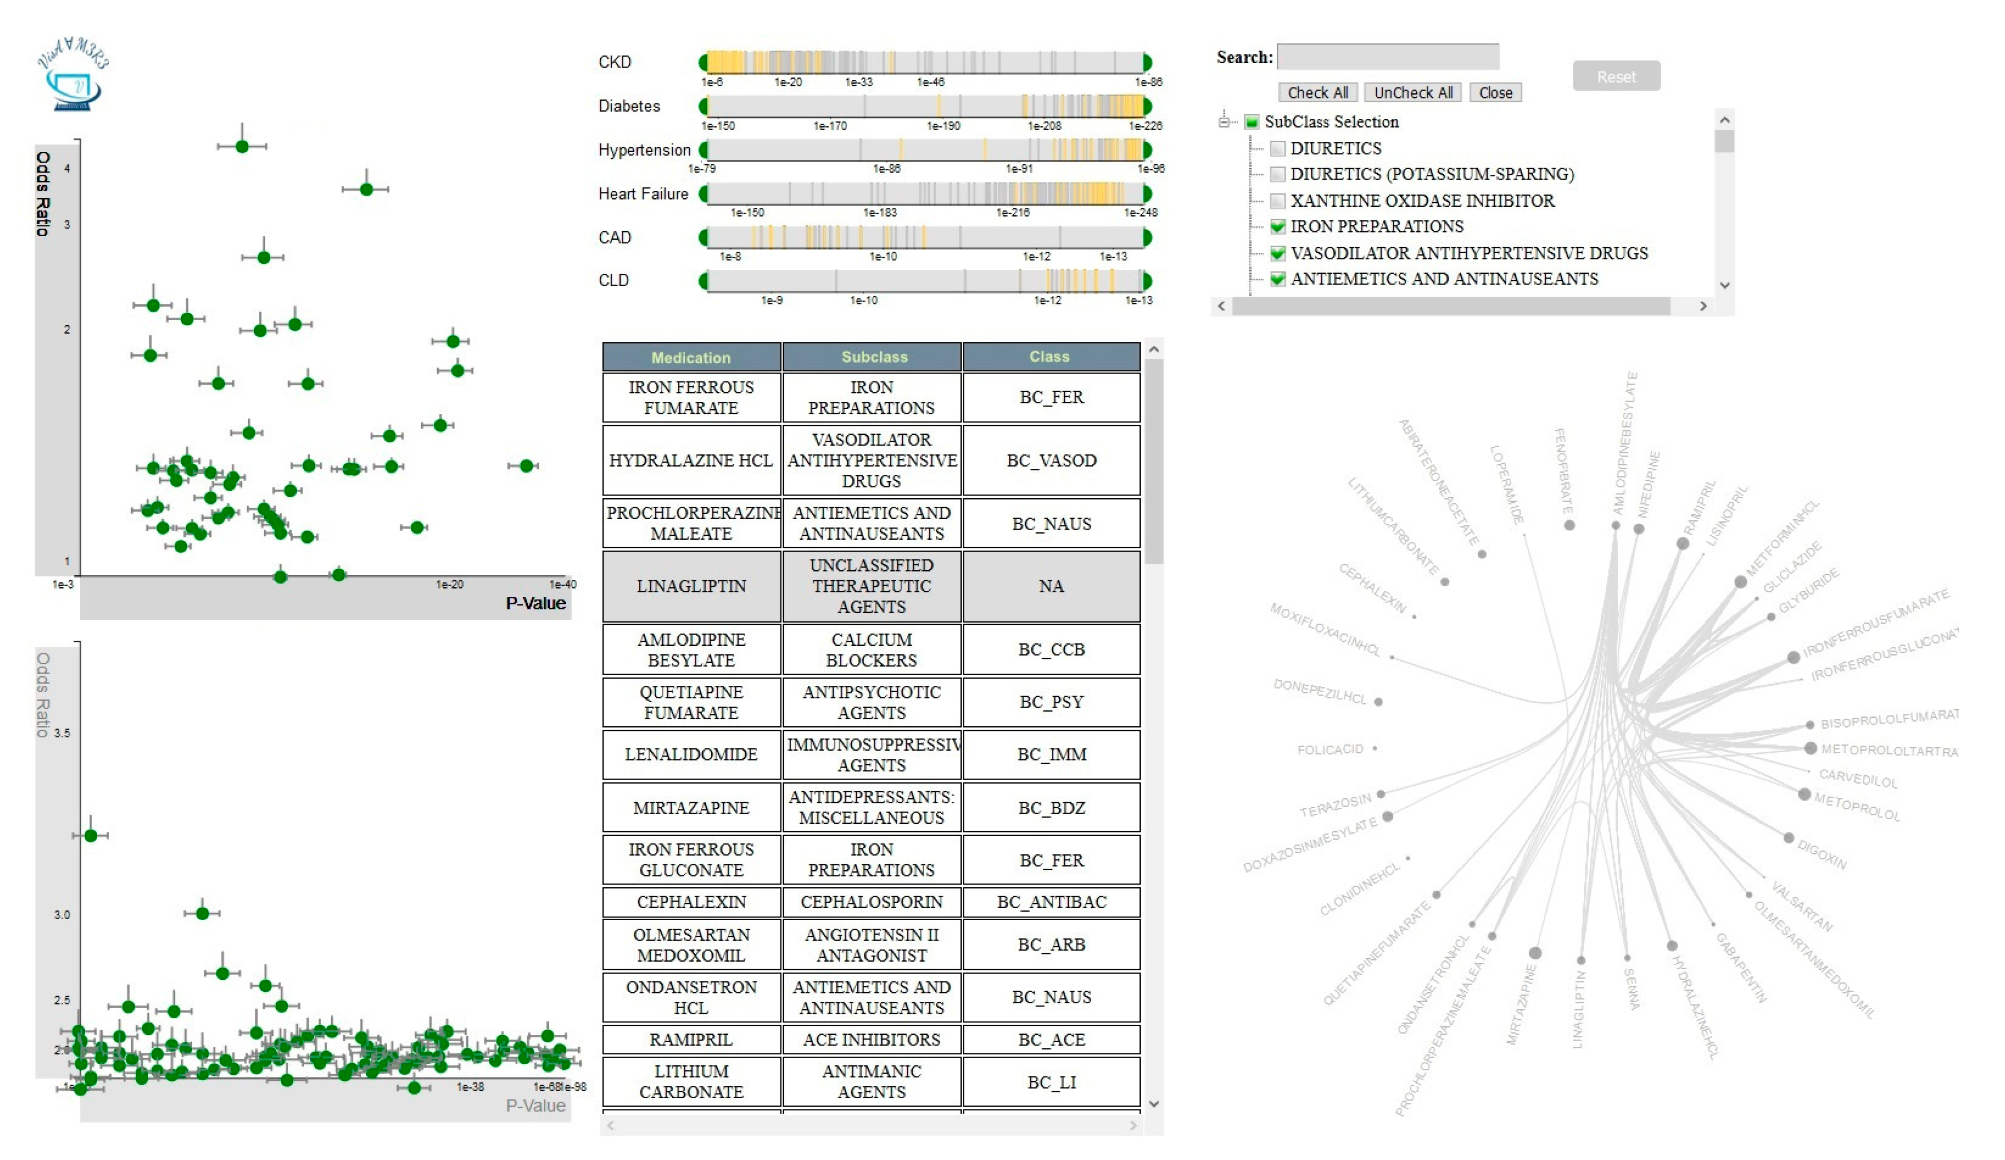This screenshot has width=2005, height=1160.
Task: Click the CKD slider left green handle
Action: pos(703,62)
